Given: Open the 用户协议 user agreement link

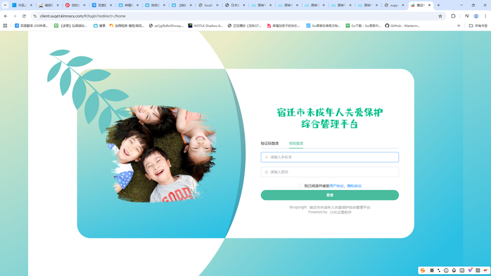Looking at the screenshot, I should (x=336, y=186).
